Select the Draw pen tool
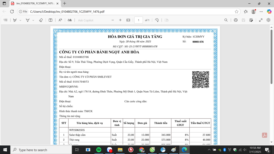Image resolution: width=274 pixels, height=154 pixels. click(28, 20)
